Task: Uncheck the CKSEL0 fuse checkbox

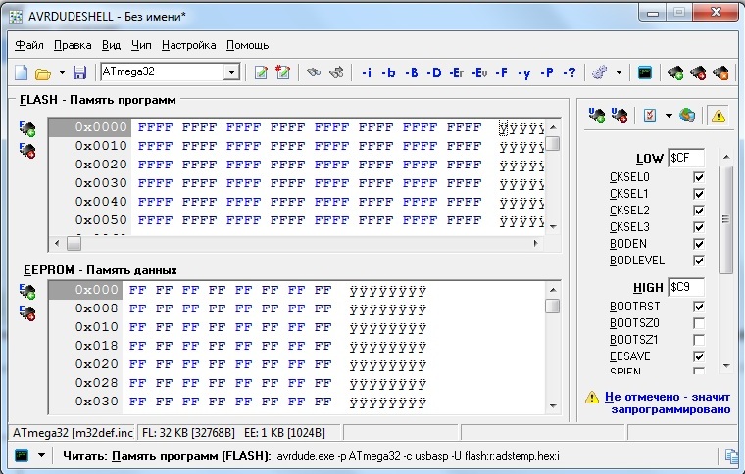Action: pos(699,177)
